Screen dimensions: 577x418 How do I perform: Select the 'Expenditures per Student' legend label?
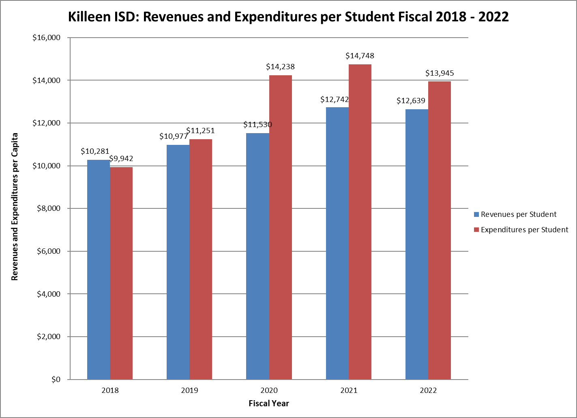[525, 230]
